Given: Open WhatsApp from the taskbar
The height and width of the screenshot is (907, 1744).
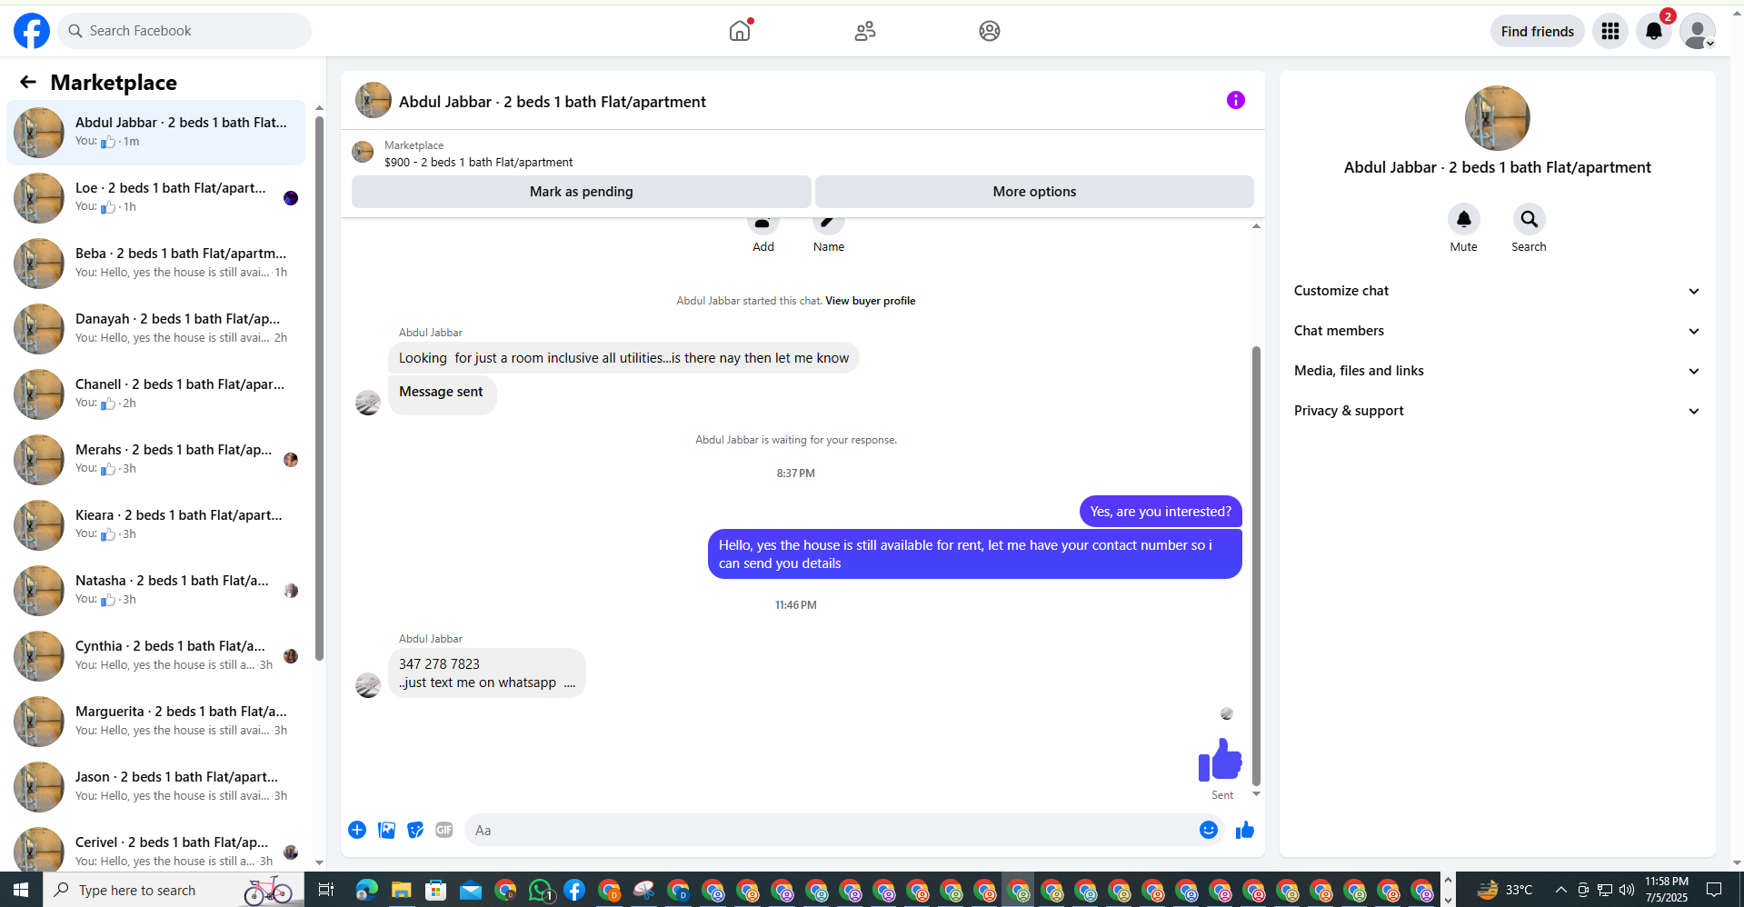Looking at the screenshot, I should pyautogui.click(x=541, y=891).
